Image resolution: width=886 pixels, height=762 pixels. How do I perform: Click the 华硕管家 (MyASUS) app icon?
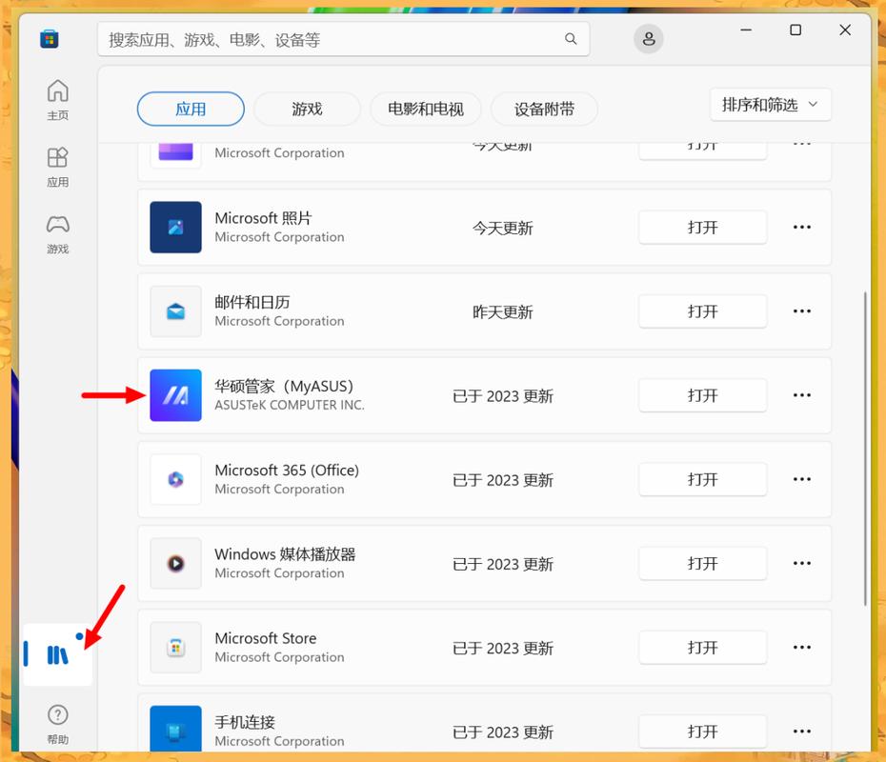click(x=175, y=395)
